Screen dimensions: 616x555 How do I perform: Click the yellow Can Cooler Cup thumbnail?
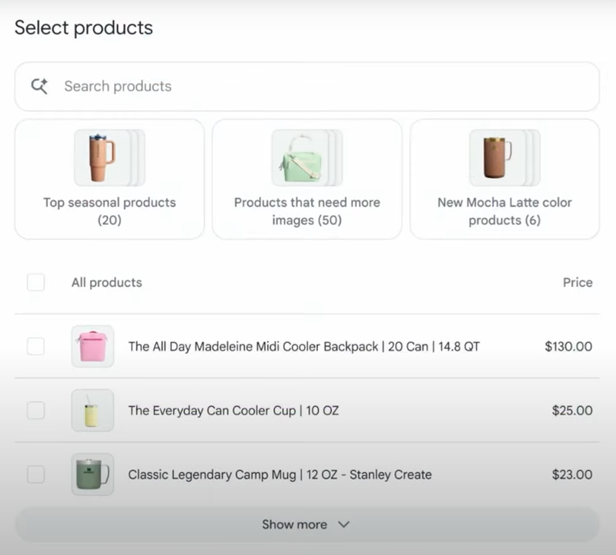tap(92, 410)
